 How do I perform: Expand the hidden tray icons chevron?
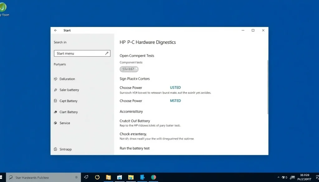(279, 178)
